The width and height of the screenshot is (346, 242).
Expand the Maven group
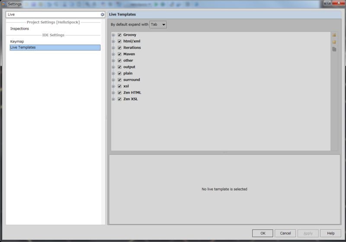(x=113, y=54)
